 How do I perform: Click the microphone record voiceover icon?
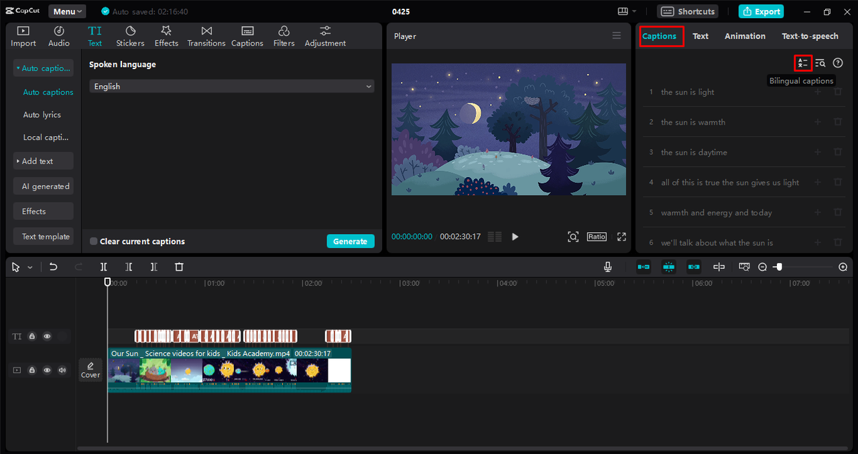608,267
